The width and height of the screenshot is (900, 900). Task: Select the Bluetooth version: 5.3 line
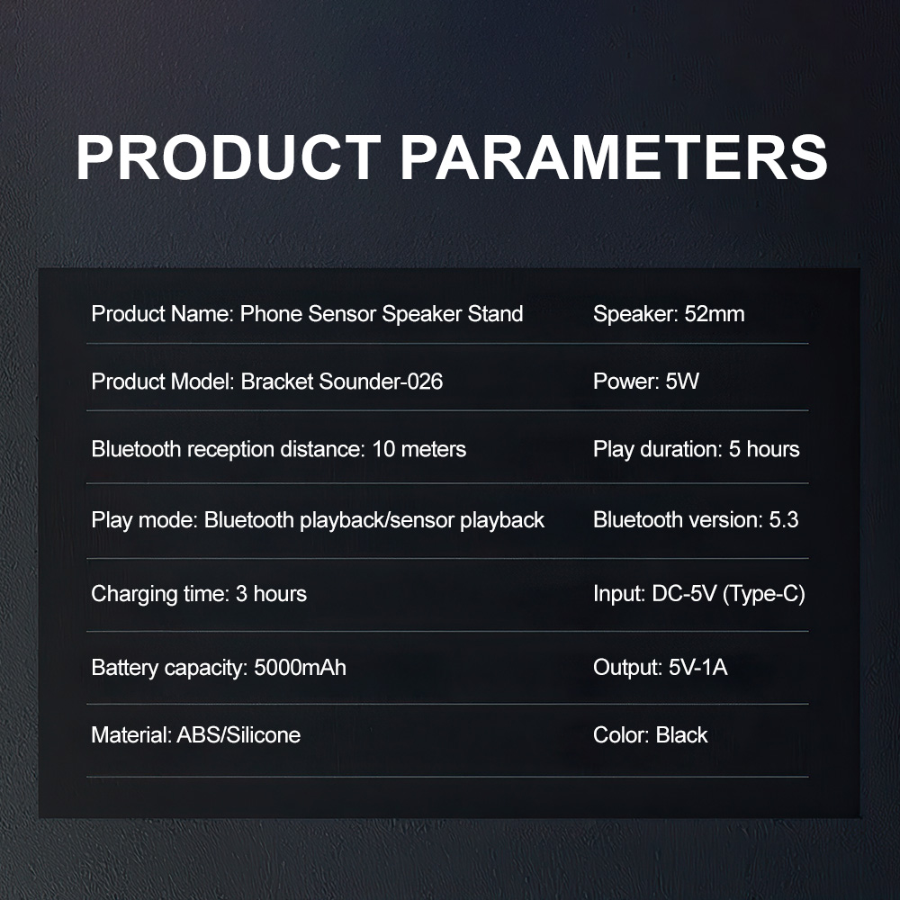(x=696, y=520)
